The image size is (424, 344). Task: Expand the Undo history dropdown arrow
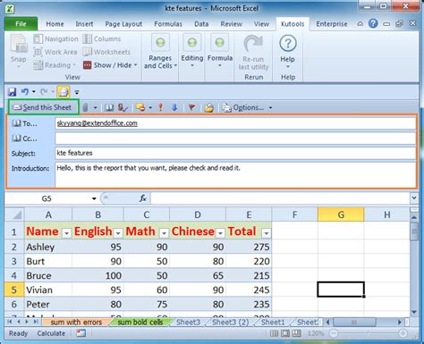point(34,92)
